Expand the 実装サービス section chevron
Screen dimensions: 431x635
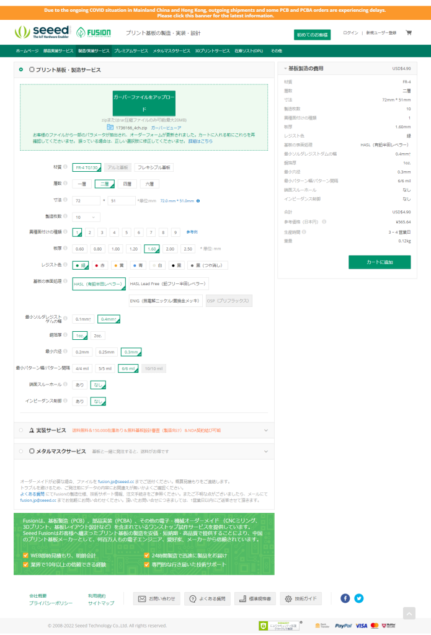tap(266, 430)
